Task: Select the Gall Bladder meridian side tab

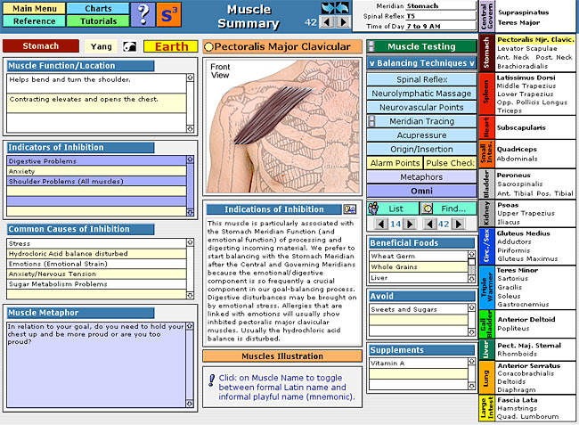Action: 486,323
